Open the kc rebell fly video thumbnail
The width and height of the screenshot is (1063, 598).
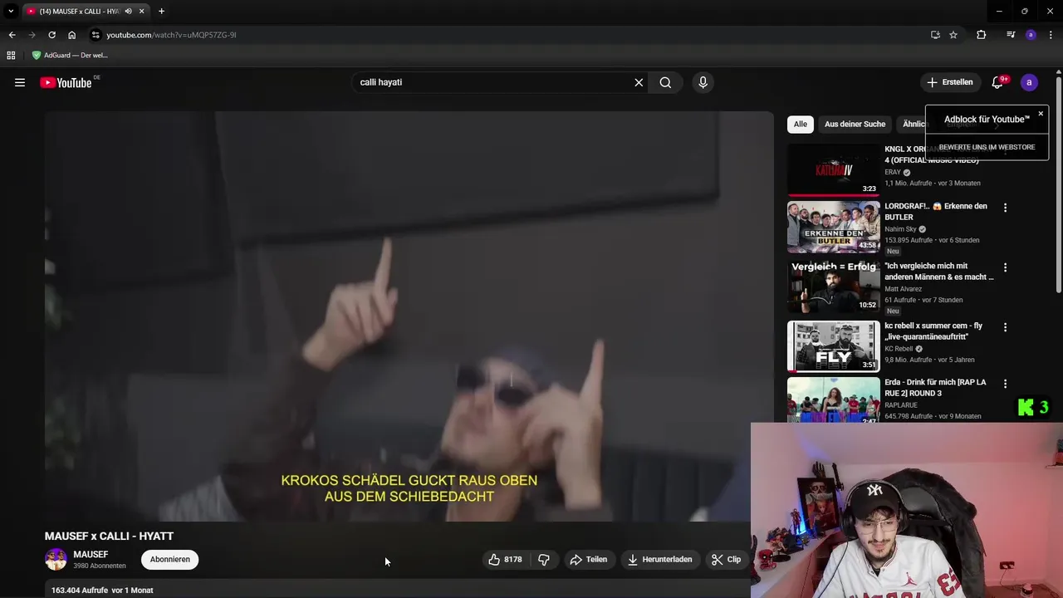(833, 346)
